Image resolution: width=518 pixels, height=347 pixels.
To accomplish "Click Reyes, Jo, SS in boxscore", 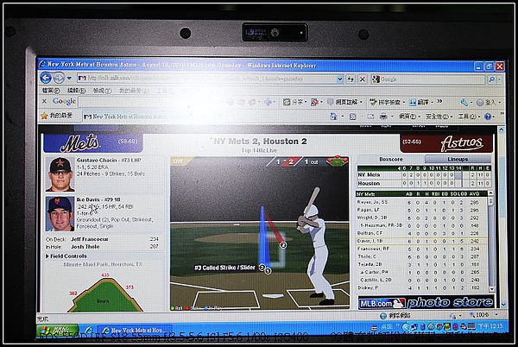I will tap(372, 202).
